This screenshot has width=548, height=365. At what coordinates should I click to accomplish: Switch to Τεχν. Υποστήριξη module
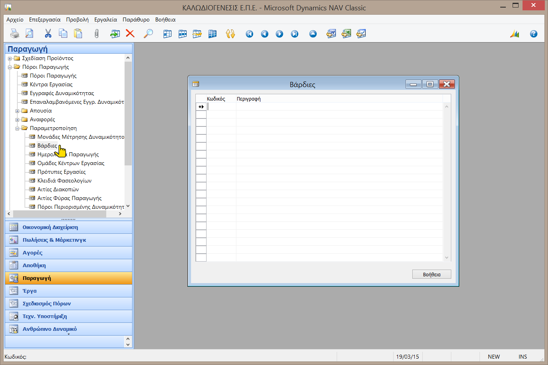(68, 316)
